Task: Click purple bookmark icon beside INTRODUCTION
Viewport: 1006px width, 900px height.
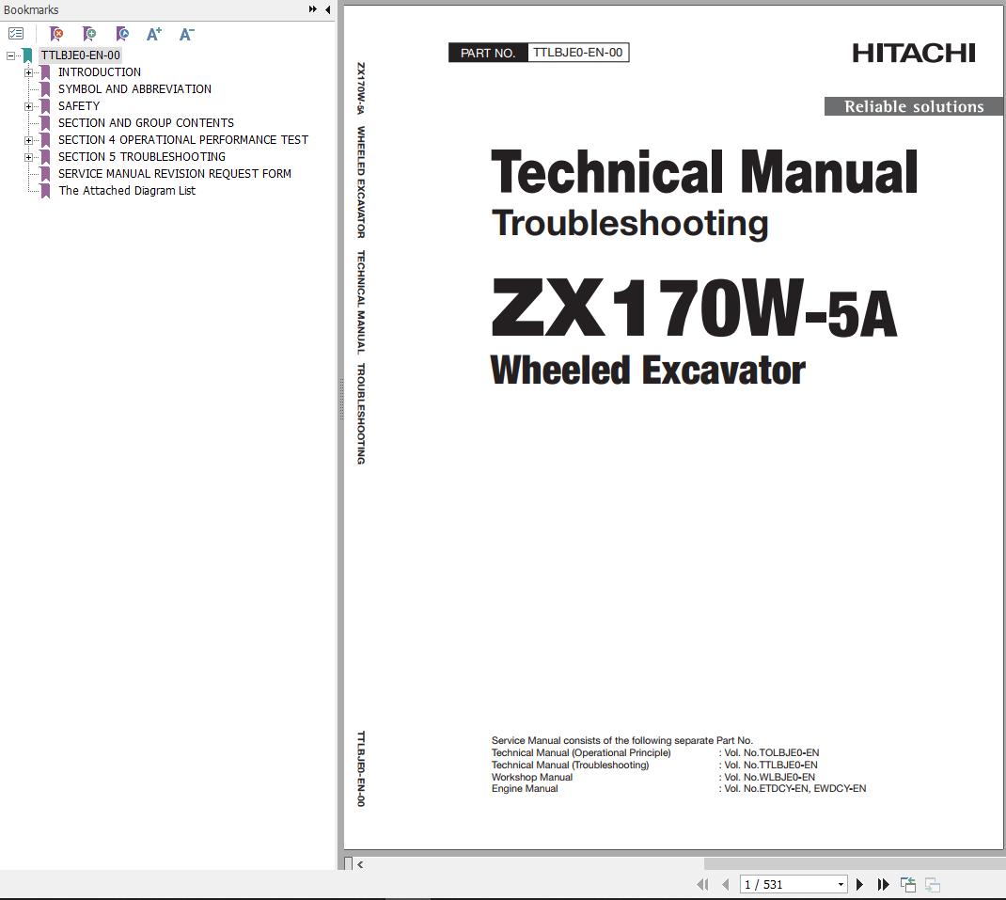Action: tap(45, 72)
